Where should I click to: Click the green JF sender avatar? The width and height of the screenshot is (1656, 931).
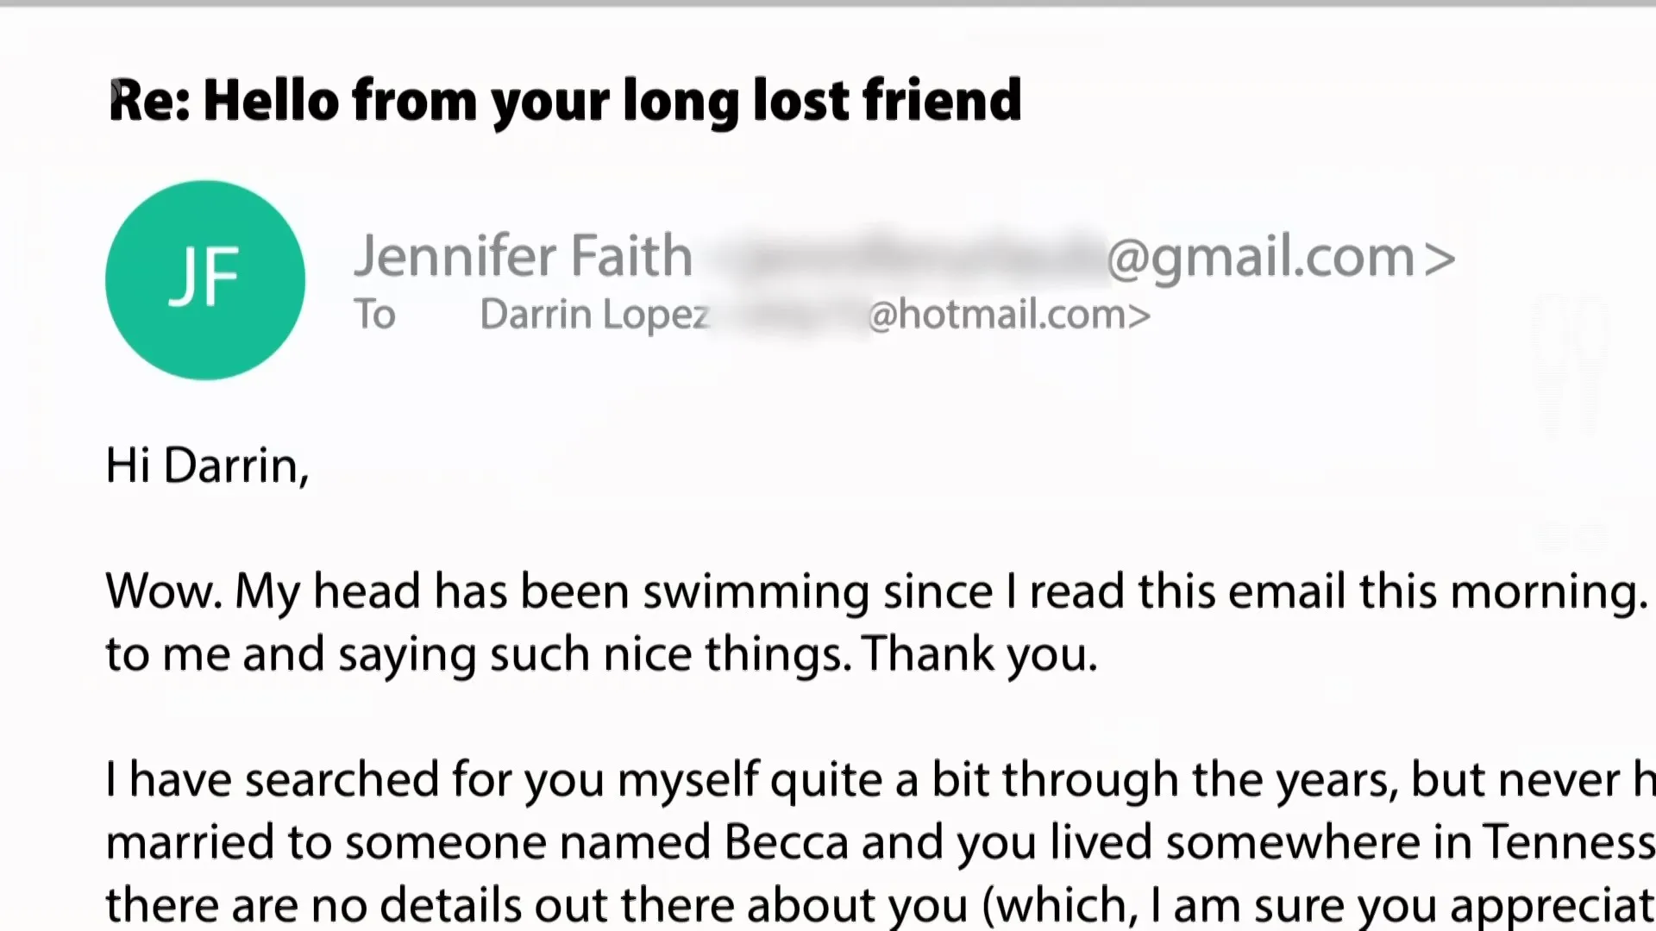click(205, 280)
